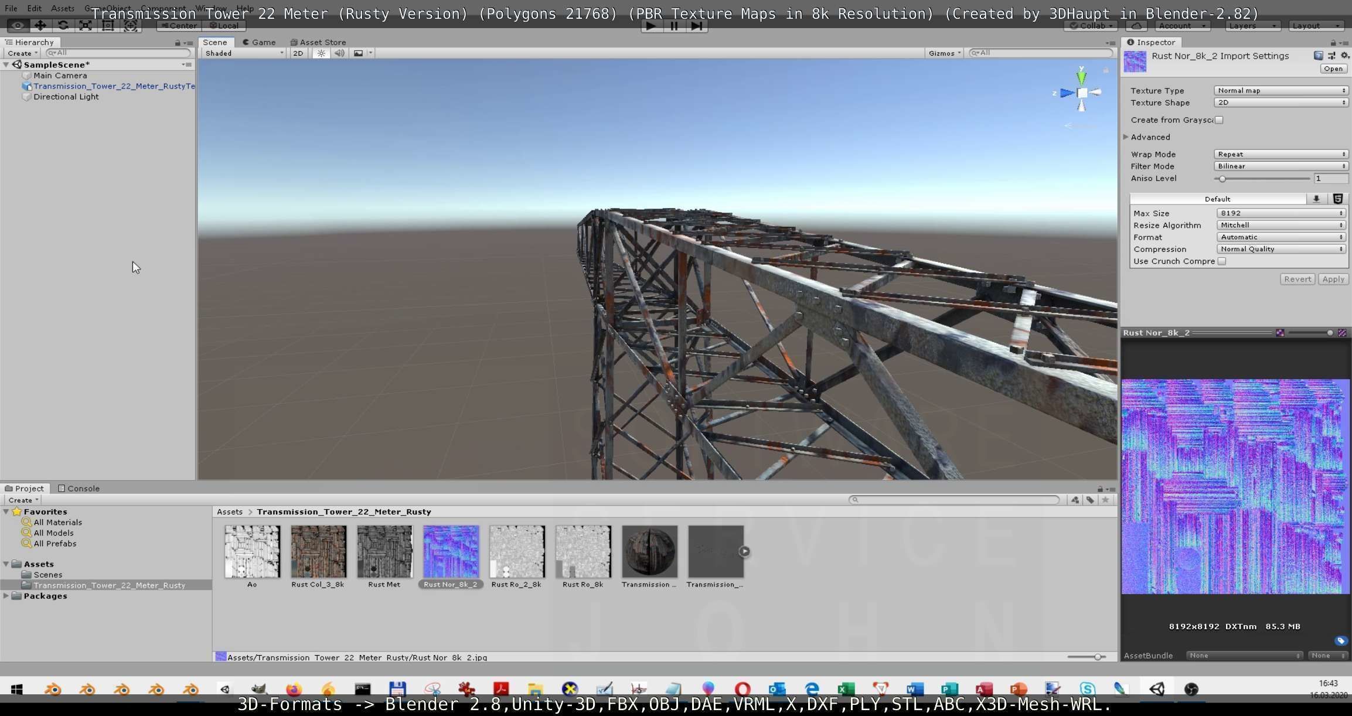Open the Account button
The width and height of the screenshot is (1352, 716).
1183,26
